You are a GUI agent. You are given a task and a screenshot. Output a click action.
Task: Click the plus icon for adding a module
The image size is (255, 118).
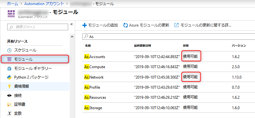click(85, 25)
